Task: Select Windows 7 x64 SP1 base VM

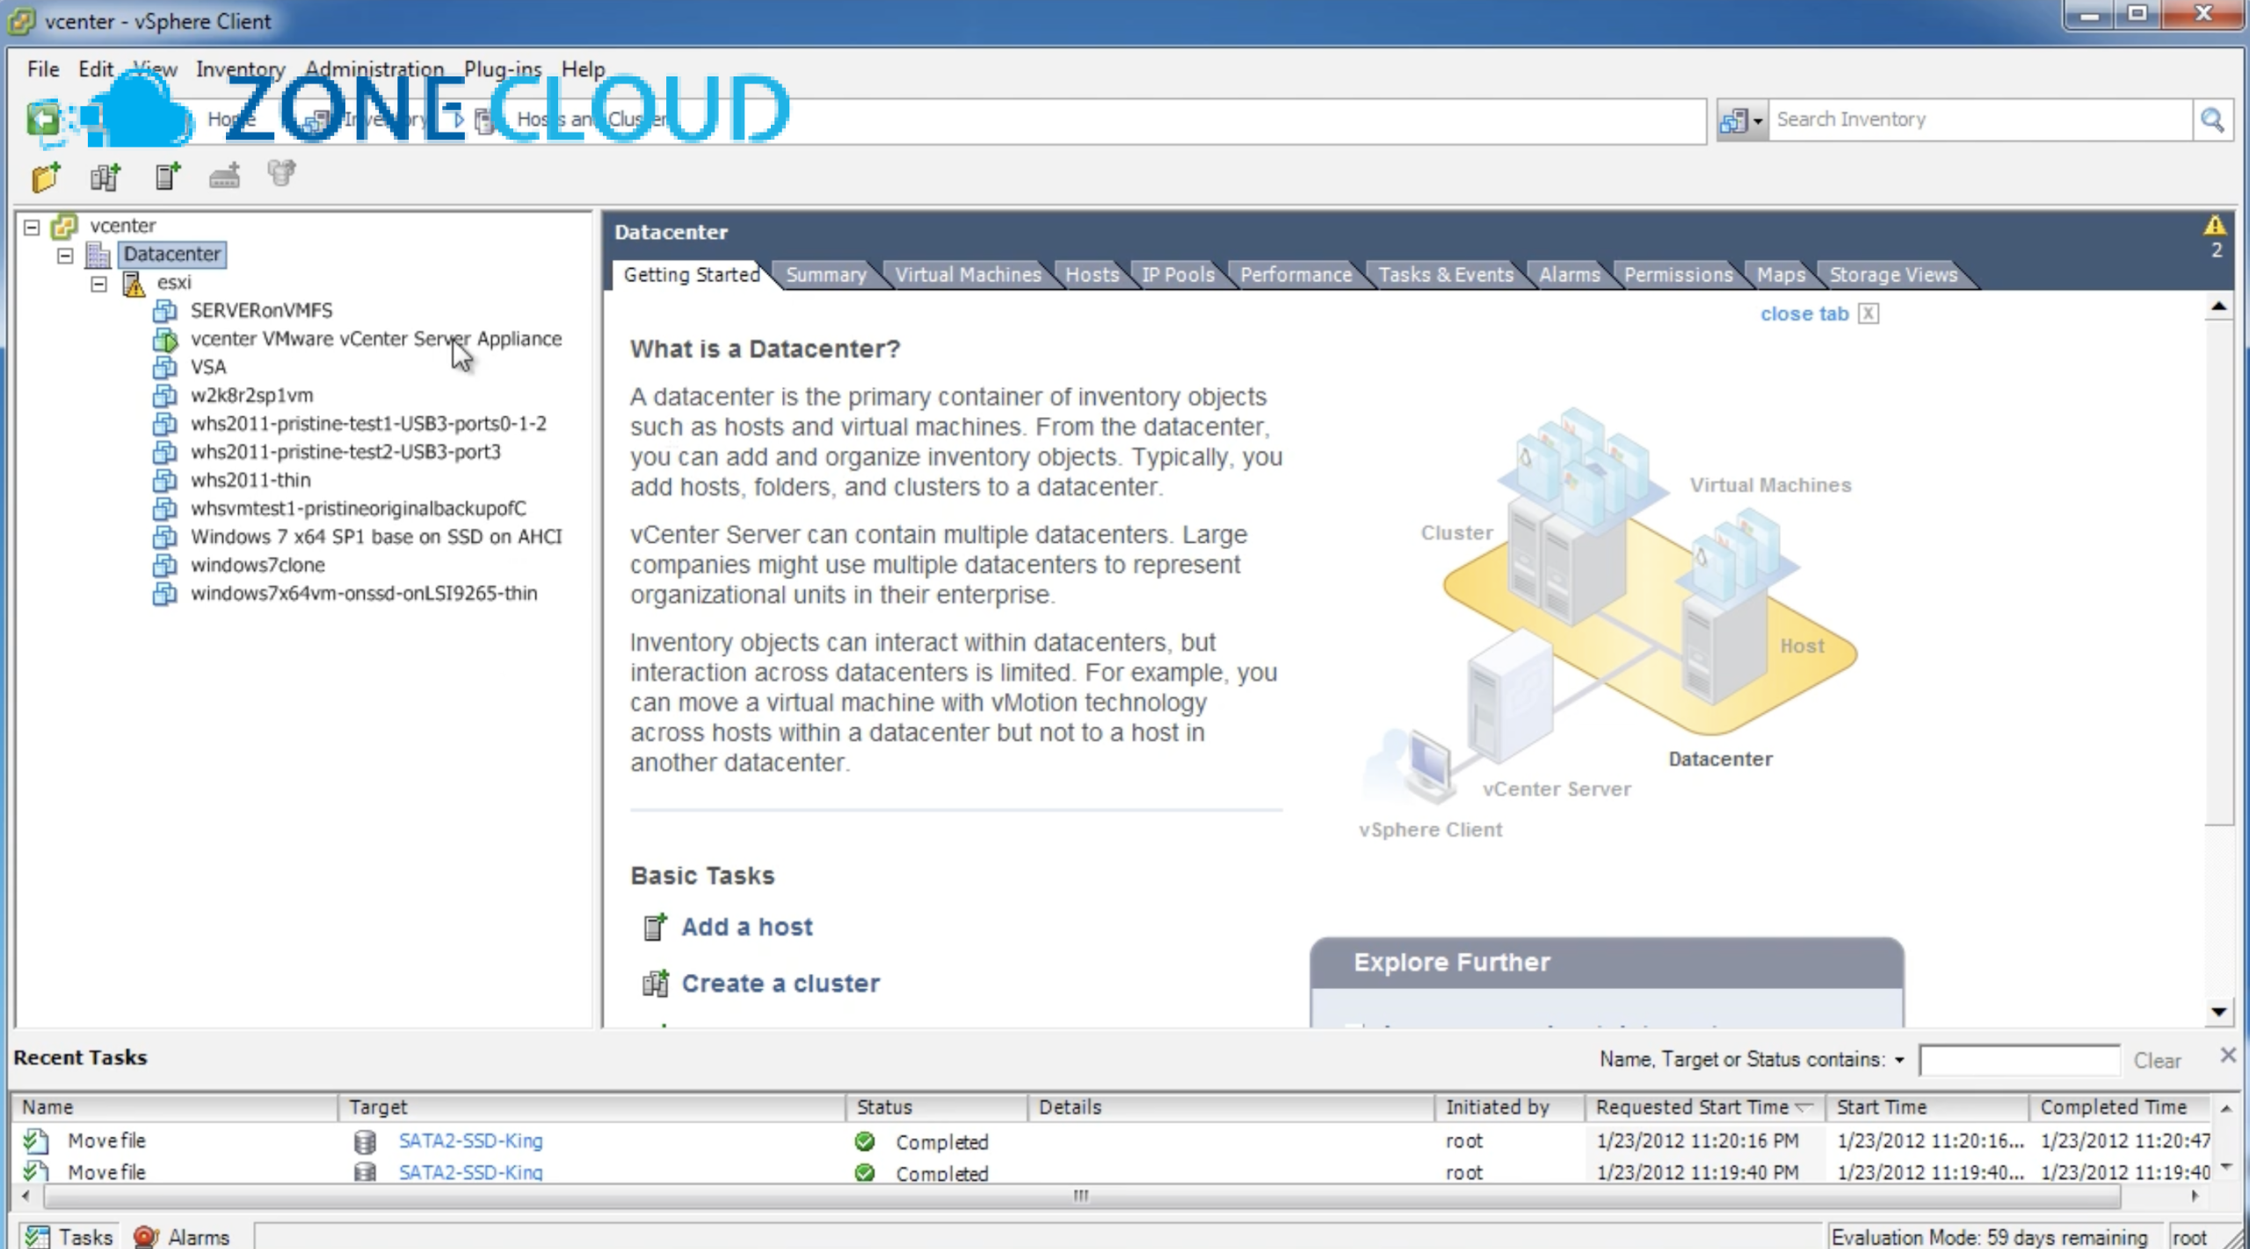Action: click(376, 537)
